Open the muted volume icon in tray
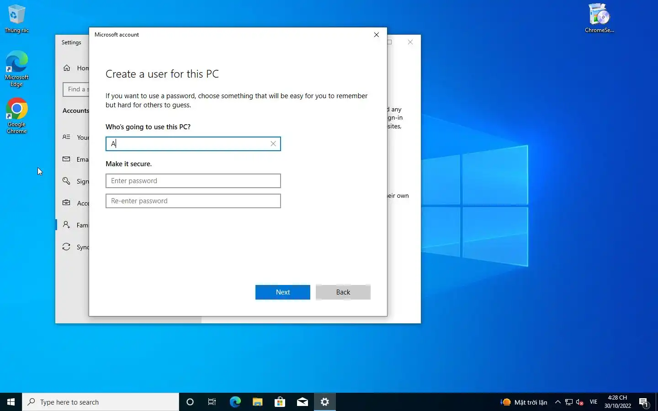 pos(580,402)
